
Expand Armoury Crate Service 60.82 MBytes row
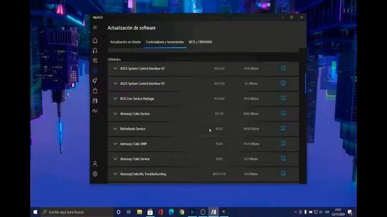pos(115,114)
